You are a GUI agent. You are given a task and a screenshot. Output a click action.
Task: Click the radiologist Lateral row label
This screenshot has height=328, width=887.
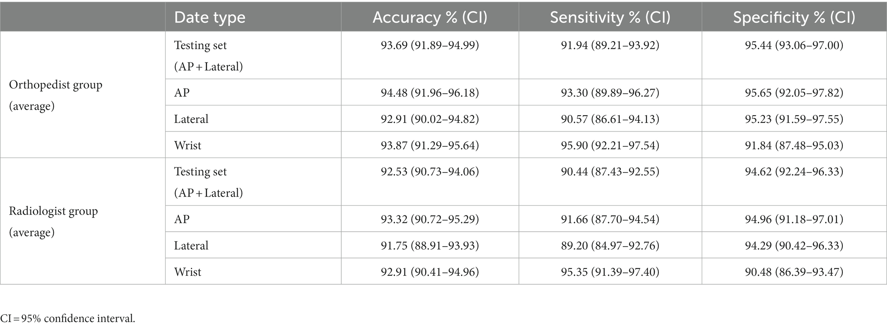tap(191, 245)
